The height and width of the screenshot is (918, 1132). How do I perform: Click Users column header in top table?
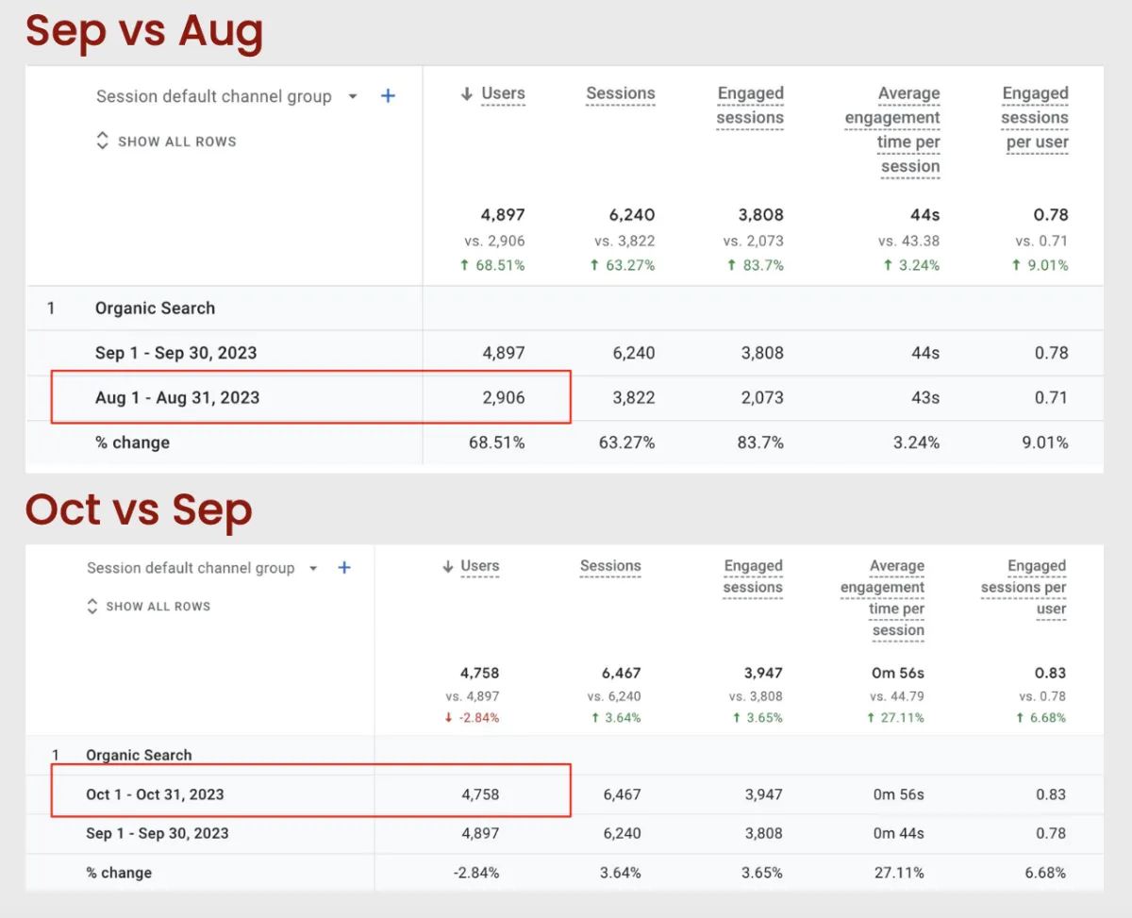[503, 93]
